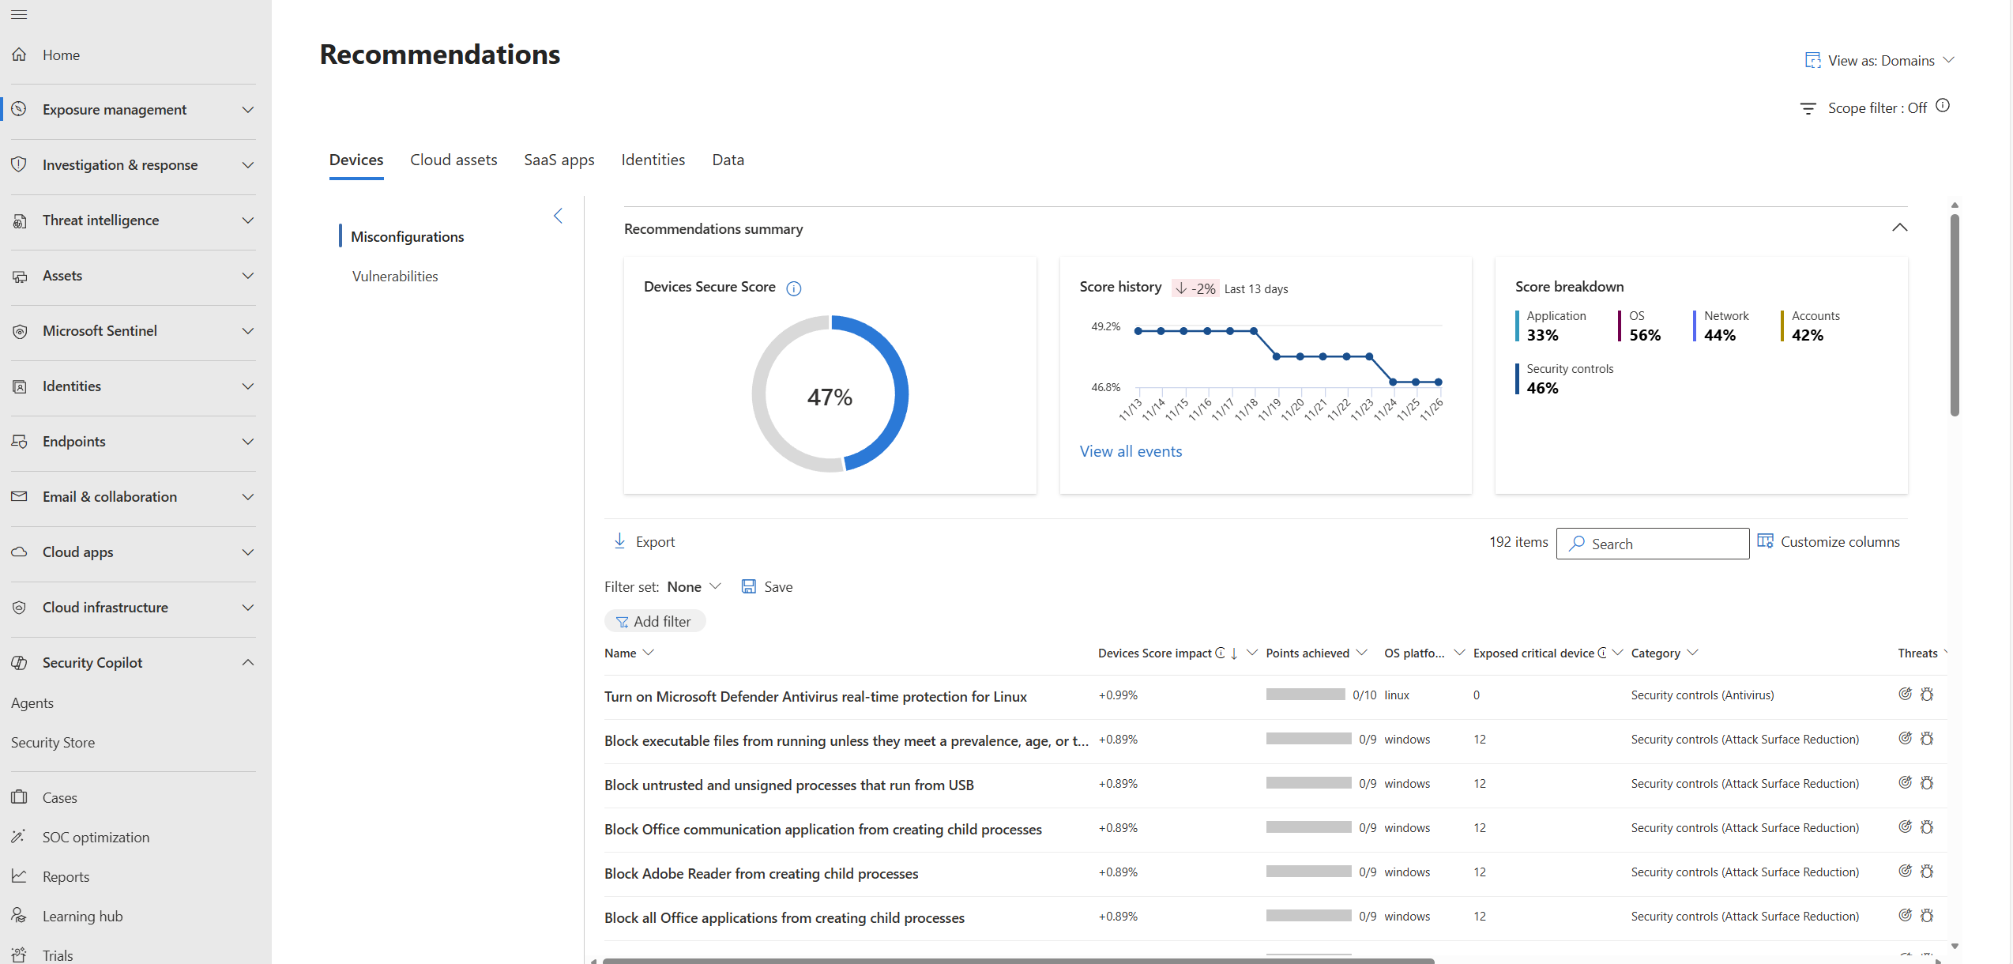The width and height of the screenshot is (2013, 964).
Task: Click the Export download icon
Action: (620, 541)
